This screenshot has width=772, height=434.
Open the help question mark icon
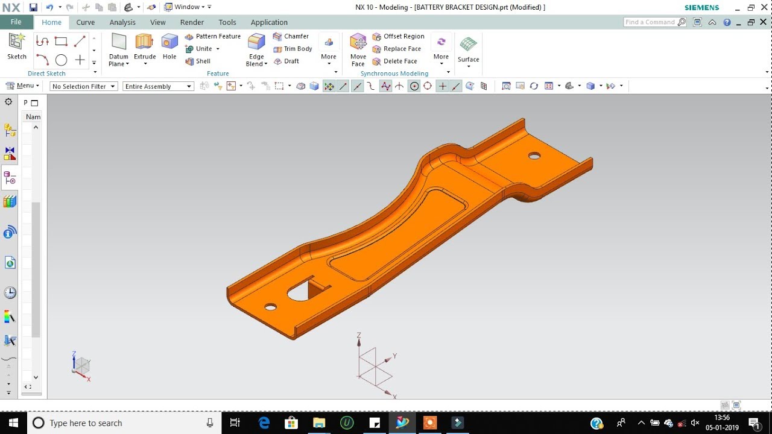pyautogui.click(x=727, y=22)
